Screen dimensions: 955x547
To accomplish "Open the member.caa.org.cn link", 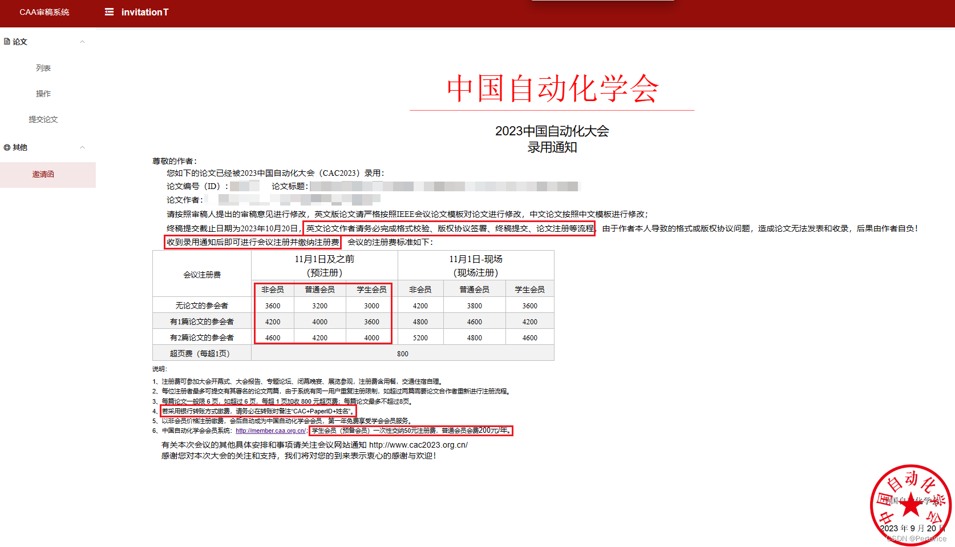I will coord(271,431).
